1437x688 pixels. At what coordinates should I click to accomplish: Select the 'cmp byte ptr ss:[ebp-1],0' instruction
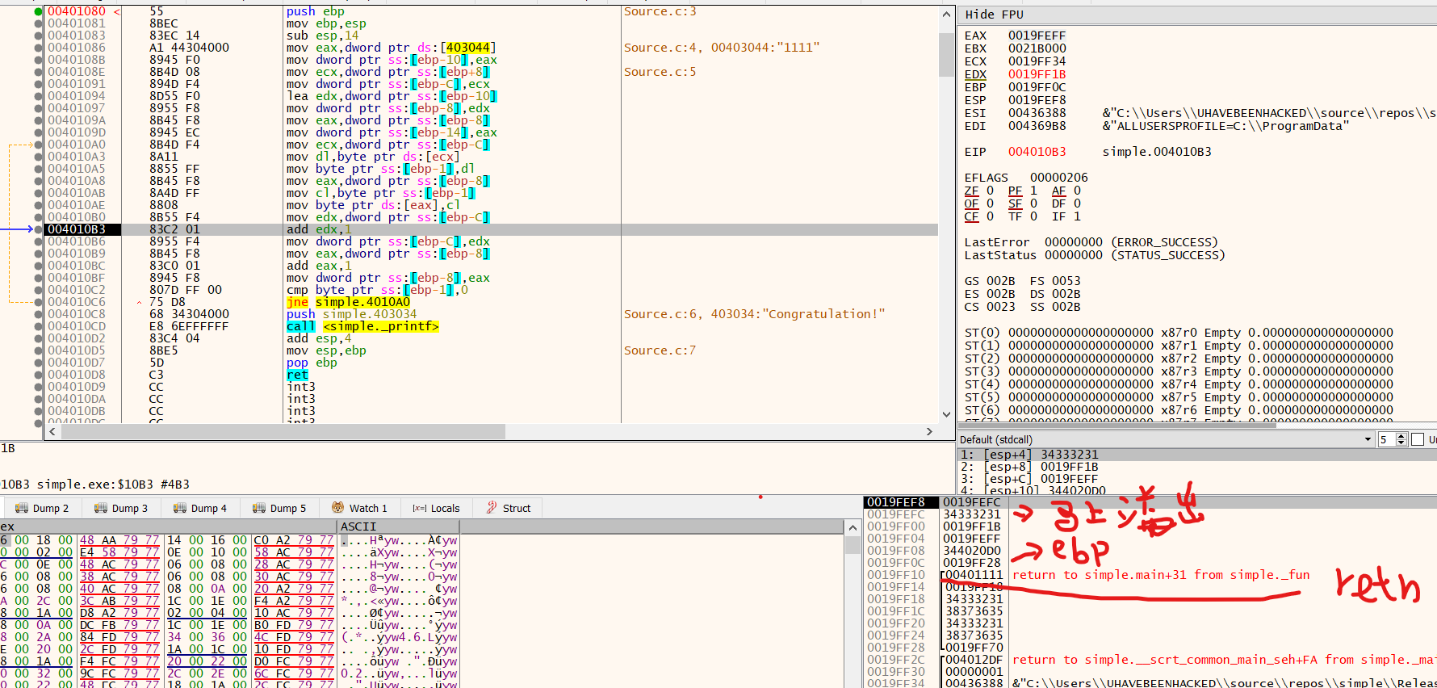377,290
